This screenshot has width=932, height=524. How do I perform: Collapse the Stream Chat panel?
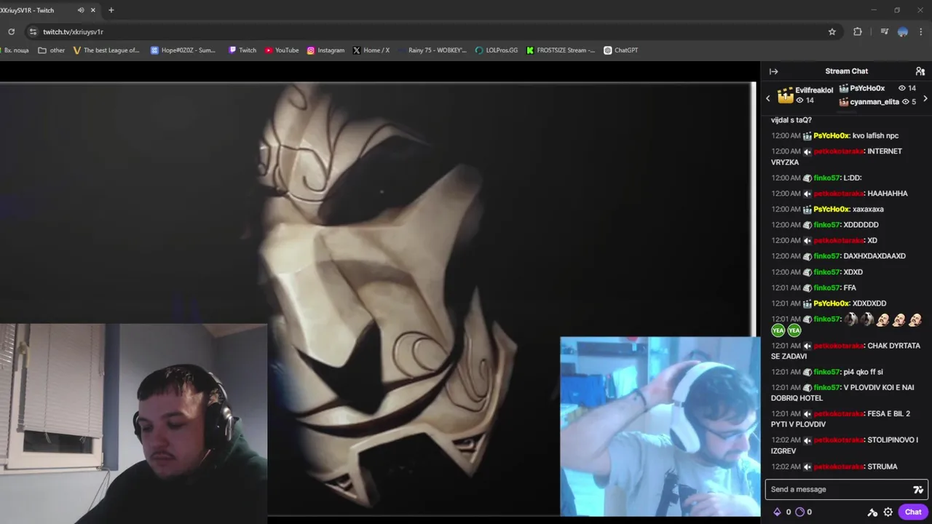coord(773,71)
